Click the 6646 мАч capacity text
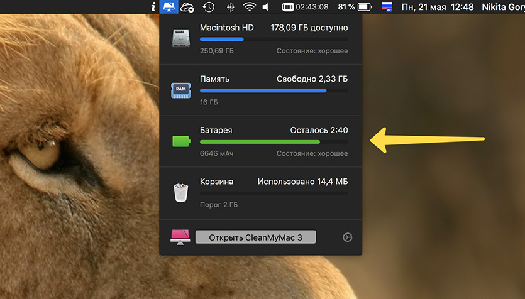Viewport: 525px width, 299px height. click(217, 153)
